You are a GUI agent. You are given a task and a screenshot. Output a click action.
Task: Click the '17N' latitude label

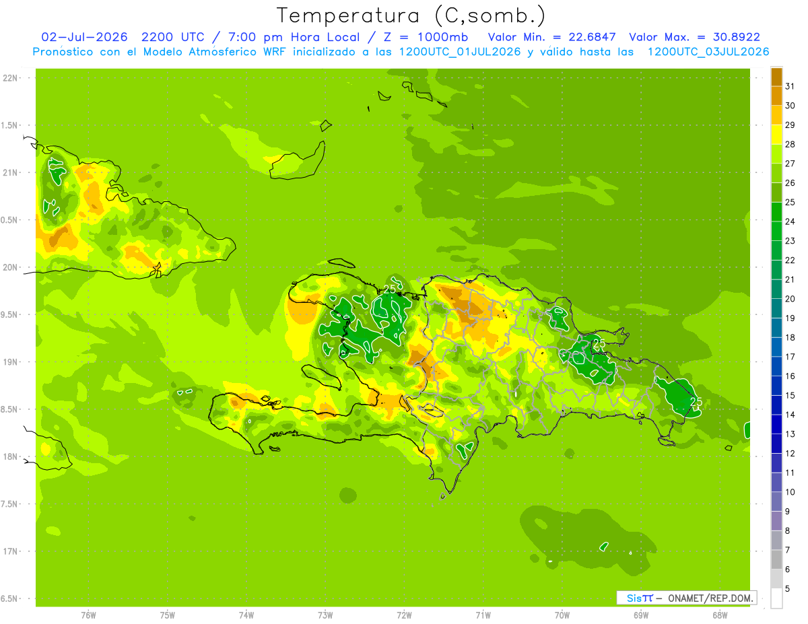point(10,551)
